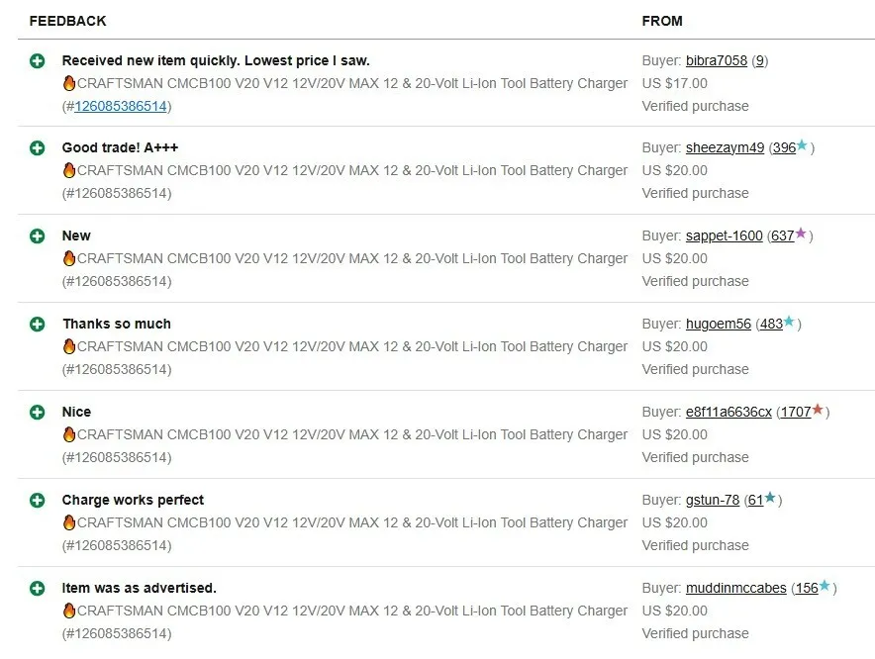
Task: Click green plus icon next to 'Good trade! A+++'
Action: [x=38, y=148]
